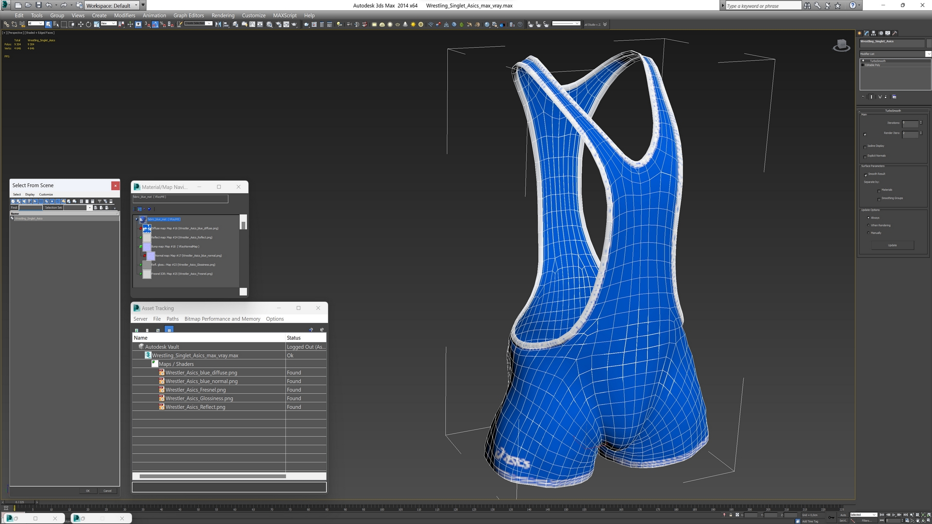Screen dimensions: 932x524
Task: Toggle the Smooth Result checkbox
Action: pyautogui.click(x=865, y=174)
